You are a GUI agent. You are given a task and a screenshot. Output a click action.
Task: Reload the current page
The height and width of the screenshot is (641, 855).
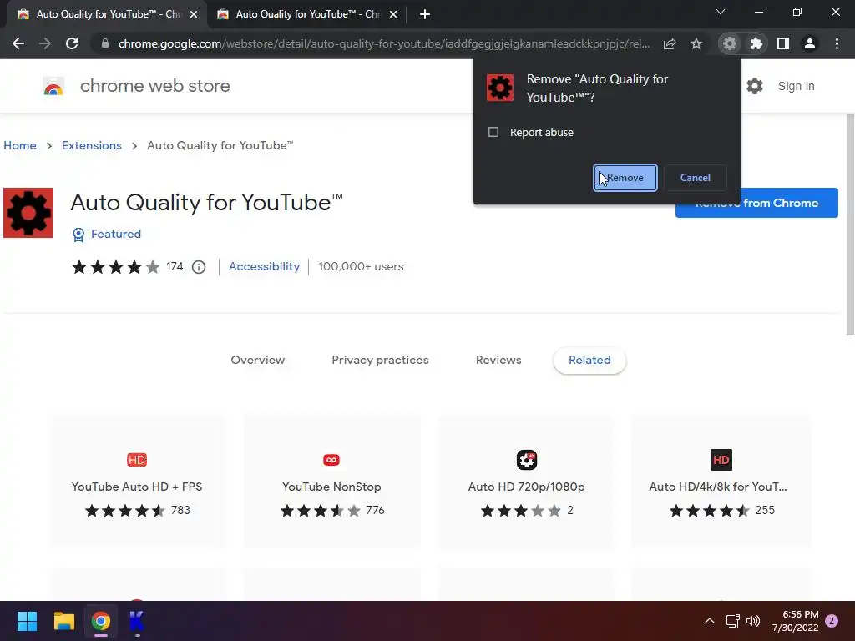click(72, 43)
